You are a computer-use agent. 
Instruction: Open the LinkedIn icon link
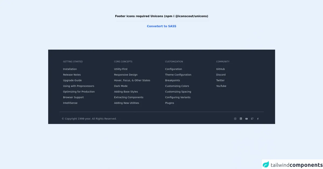click(x=241, y=119)
